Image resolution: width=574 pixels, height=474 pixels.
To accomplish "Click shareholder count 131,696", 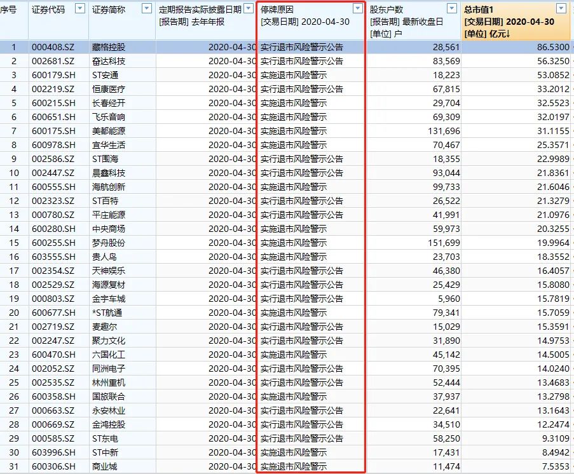I will 444,131.
